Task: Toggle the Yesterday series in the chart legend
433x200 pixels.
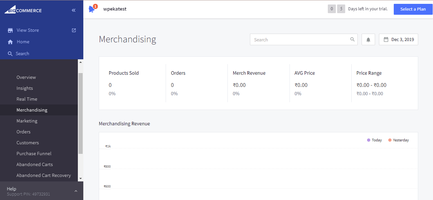Action: [x=399, y=140]
